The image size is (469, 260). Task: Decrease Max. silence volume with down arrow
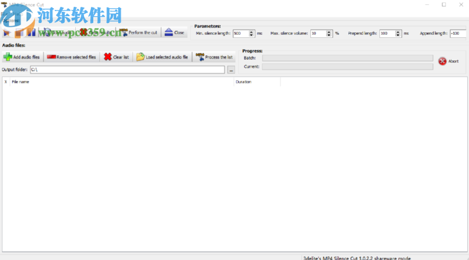(x=329, y=35)
